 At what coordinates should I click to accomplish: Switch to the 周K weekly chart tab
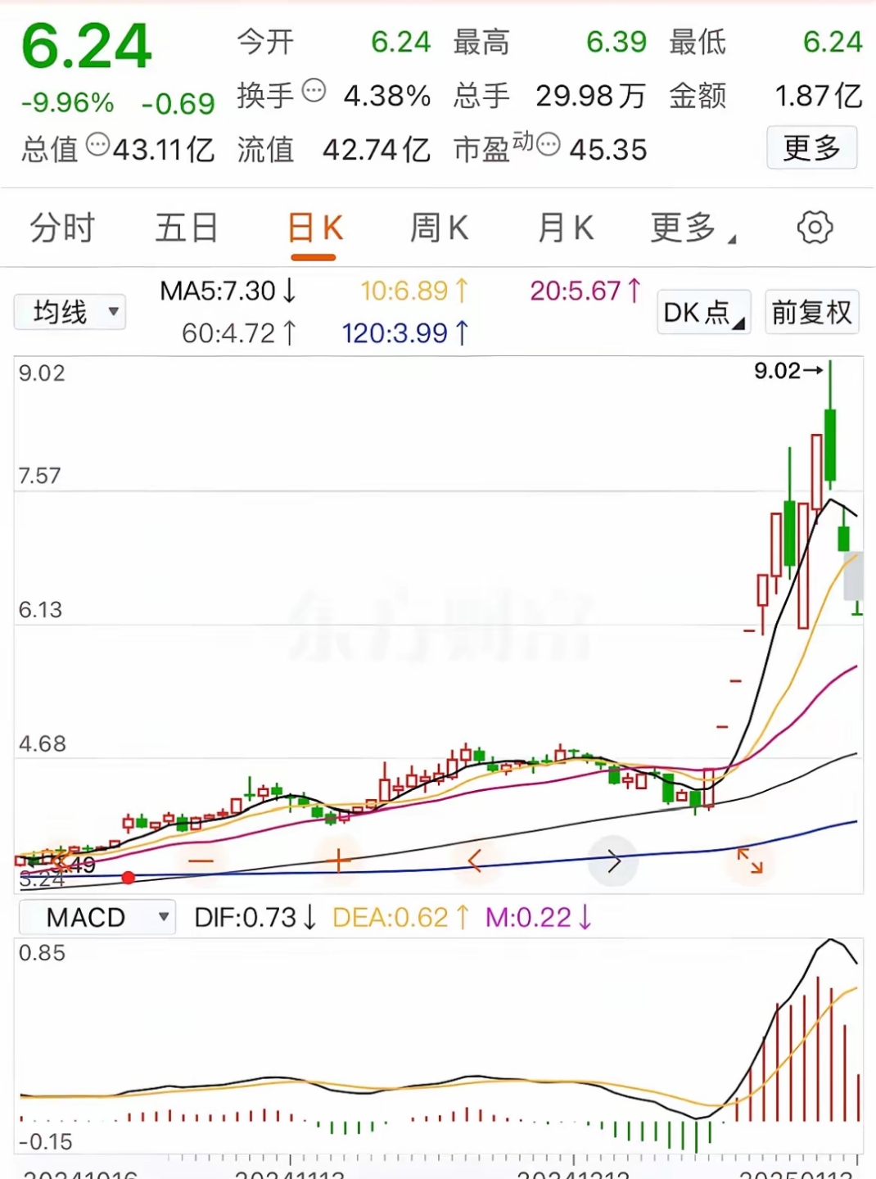pos(439,228)
